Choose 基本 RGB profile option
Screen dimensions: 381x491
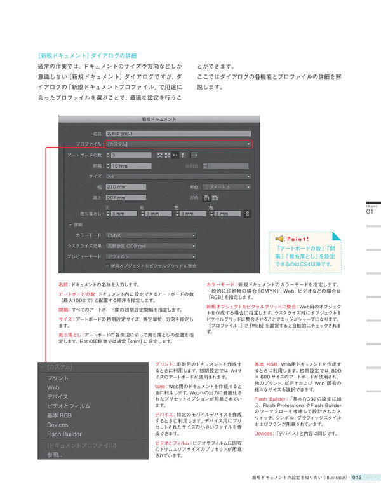(x=61, y=415)
